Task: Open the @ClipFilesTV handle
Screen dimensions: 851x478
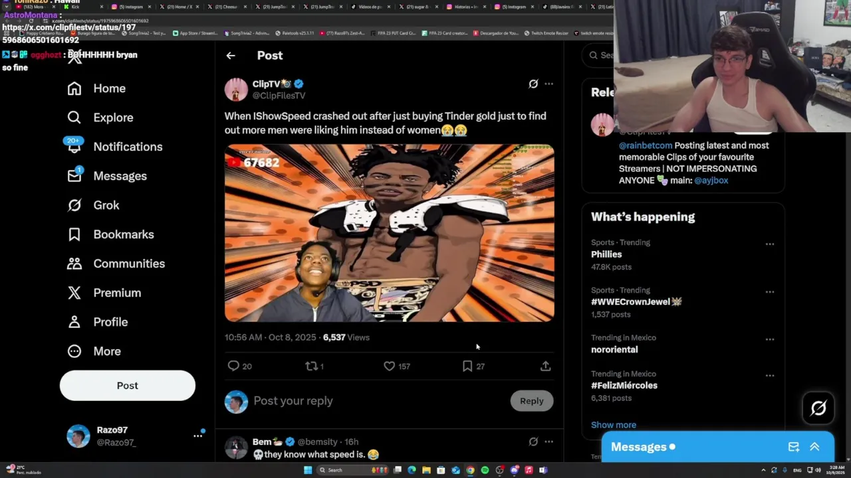Action: (279, 96)
